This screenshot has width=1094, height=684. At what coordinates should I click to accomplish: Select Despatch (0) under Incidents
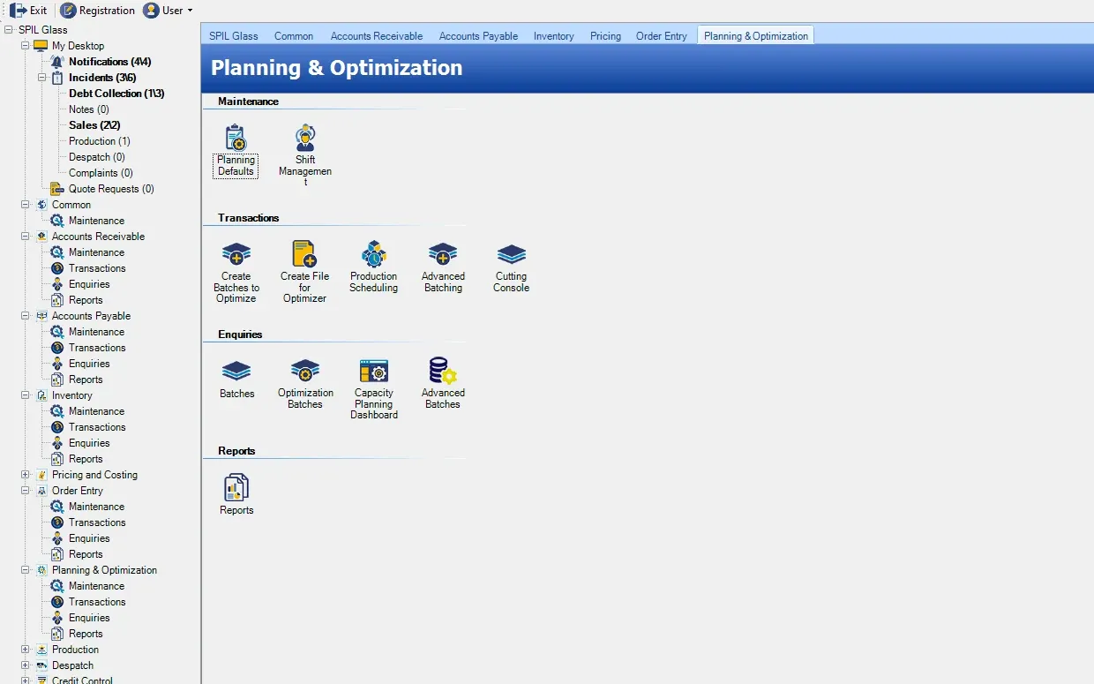(x=97, y=157)
